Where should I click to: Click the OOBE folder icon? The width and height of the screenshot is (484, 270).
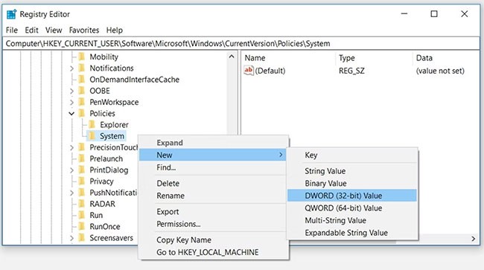[x=82, y=91]
